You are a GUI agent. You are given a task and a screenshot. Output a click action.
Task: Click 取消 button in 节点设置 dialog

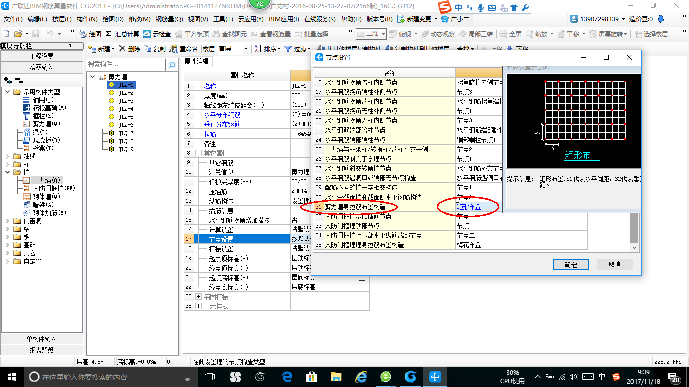tap(614, 264)
